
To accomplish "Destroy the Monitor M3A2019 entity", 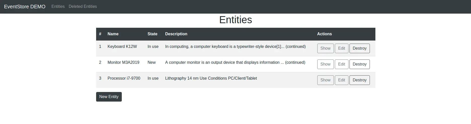I will pos(359,64).
